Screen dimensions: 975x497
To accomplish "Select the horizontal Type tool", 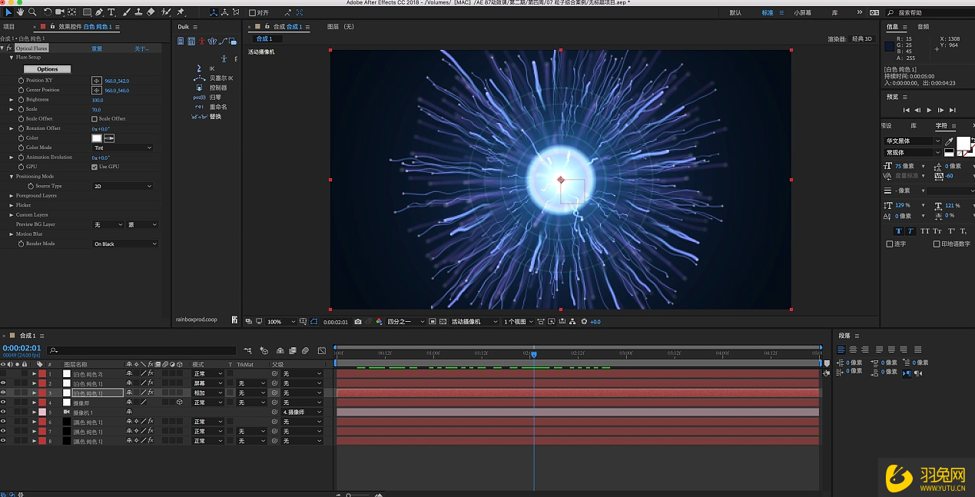I will click(x=111, y=12).
